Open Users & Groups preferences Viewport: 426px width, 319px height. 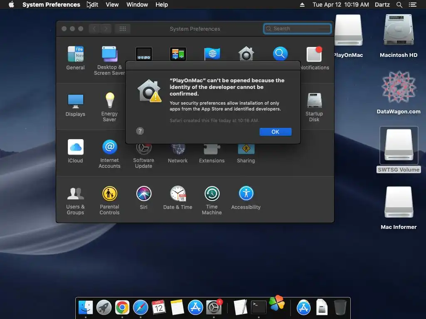click(75, 200)
